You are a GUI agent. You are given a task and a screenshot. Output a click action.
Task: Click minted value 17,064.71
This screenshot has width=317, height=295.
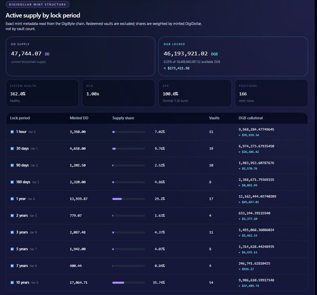(79, 282)
